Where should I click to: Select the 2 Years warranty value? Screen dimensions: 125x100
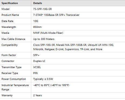(37, 95)
